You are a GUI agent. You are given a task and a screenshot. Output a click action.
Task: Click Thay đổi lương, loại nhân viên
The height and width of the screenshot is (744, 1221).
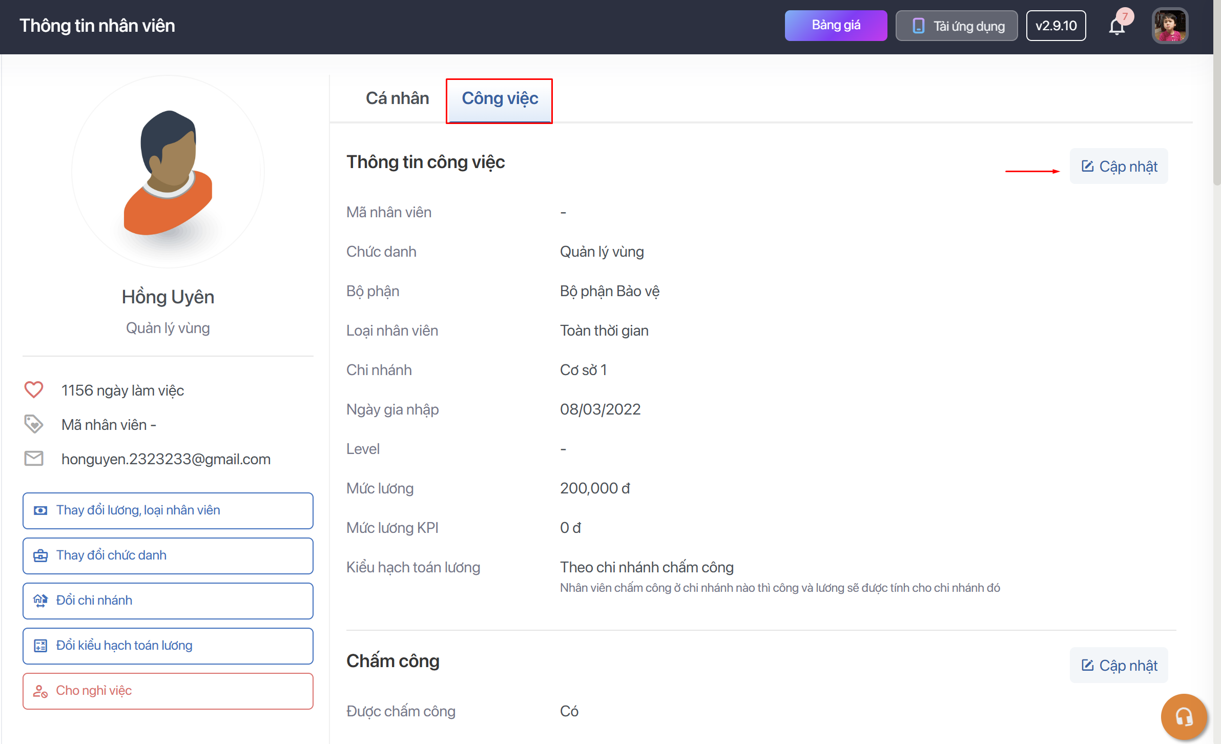pos(168,510)
